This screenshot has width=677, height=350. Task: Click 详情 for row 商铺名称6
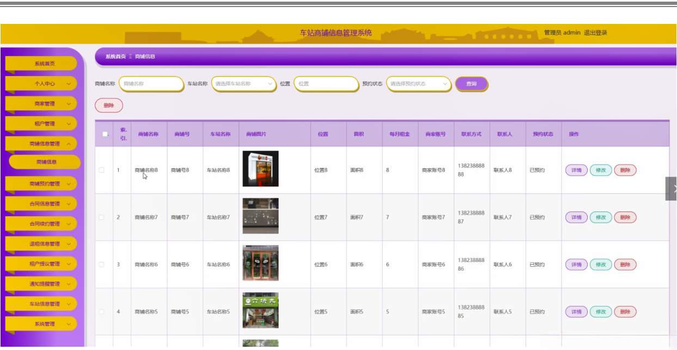coord(576,265)
